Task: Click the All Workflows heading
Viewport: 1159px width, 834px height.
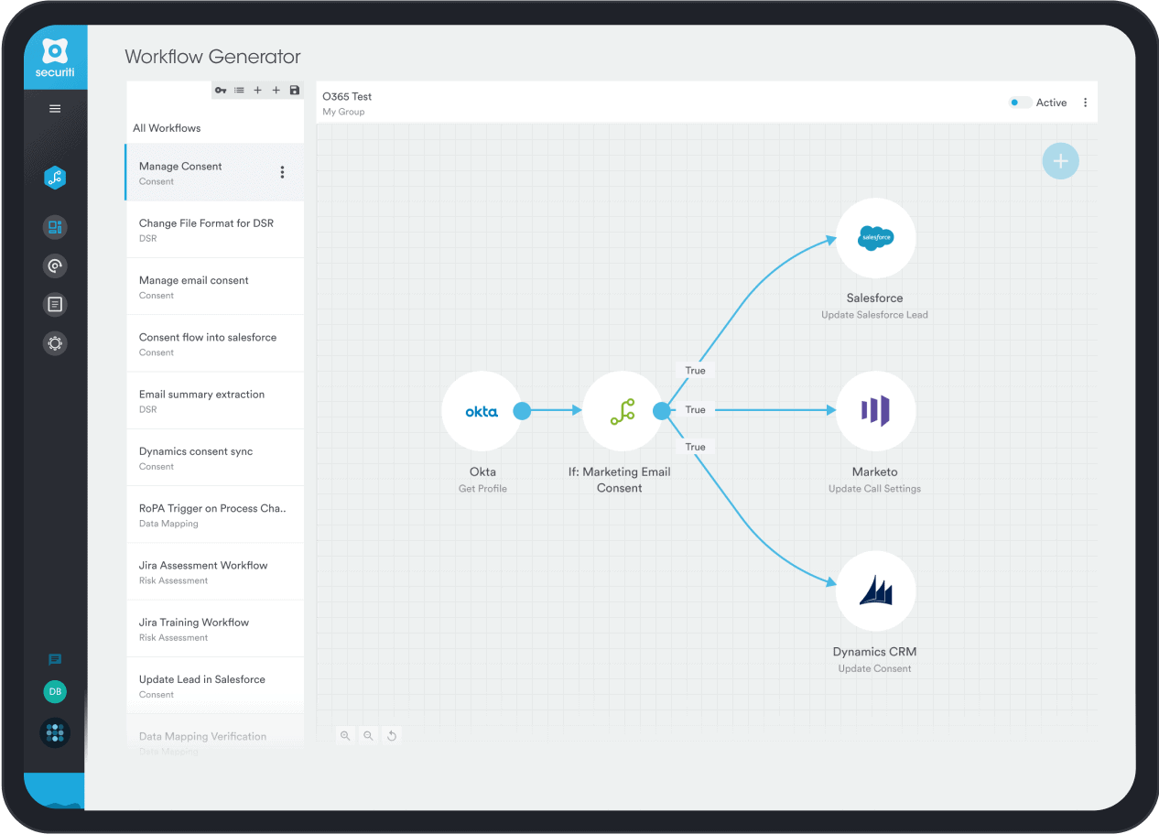Action: 167,128
